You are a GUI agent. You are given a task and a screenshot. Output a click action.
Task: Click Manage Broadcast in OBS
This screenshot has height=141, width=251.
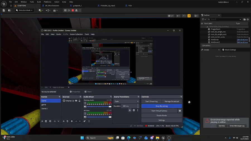(x=172, y=101)
